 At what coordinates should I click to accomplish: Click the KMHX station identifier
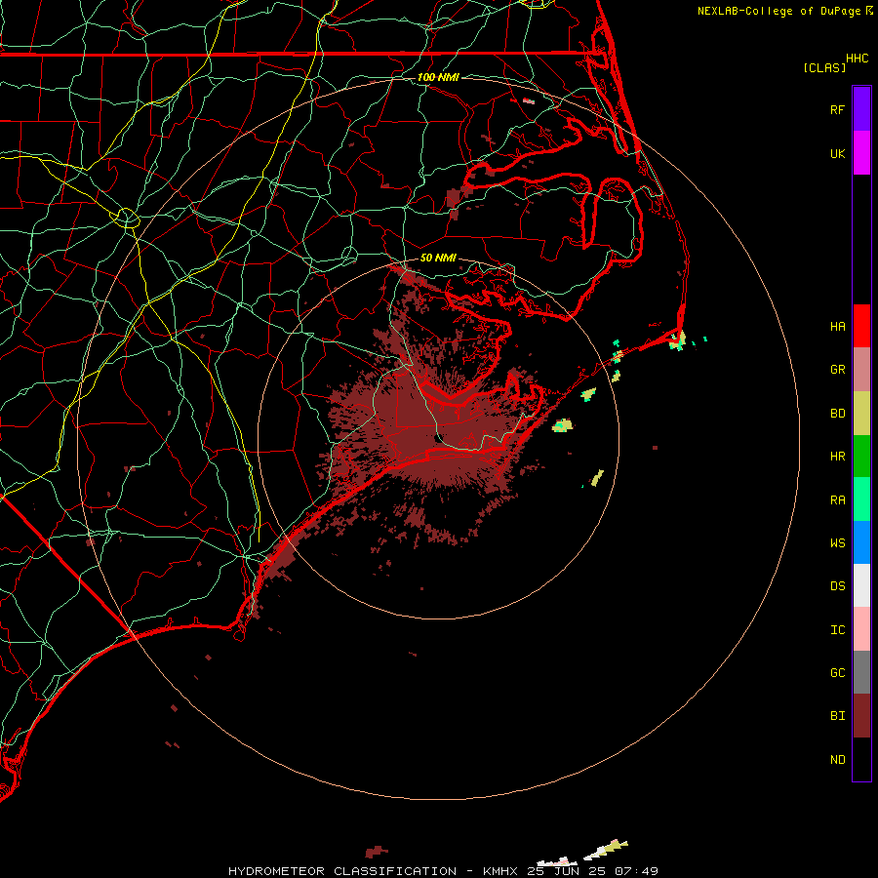(500, 871)
